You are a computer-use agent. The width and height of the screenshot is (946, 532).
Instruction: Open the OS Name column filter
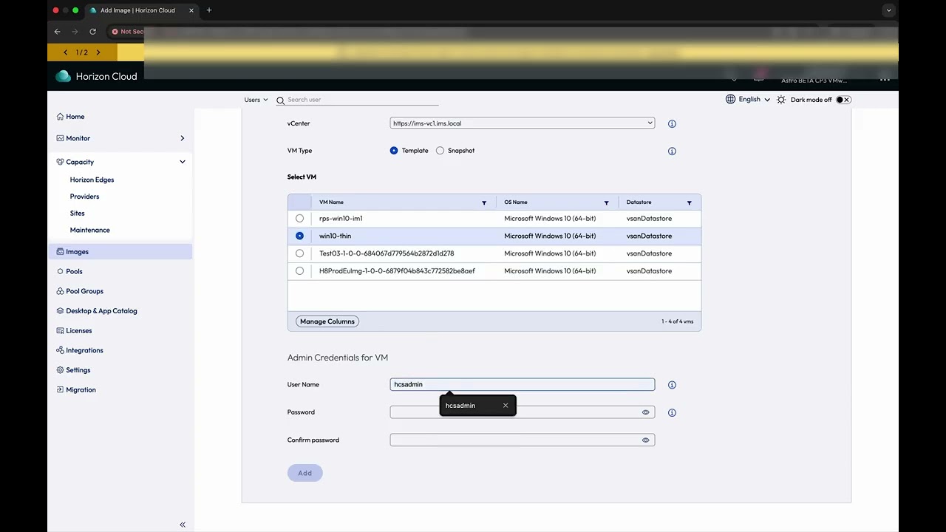click(x=606, y=202)
